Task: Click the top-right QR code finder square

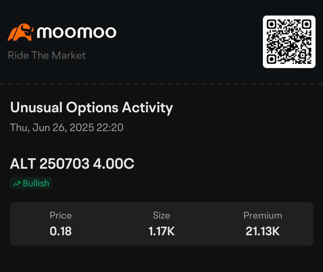Action: tap(307, 24)
